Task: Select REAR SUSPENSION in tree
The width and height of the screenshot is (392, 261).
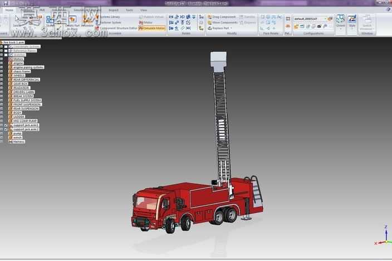Action: click(26, 109)
